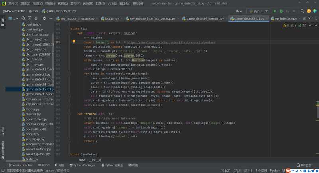Viewport: 319px width, 173px height.
Task: Start debugging with the bug icon
Action: tap(281, 11)
